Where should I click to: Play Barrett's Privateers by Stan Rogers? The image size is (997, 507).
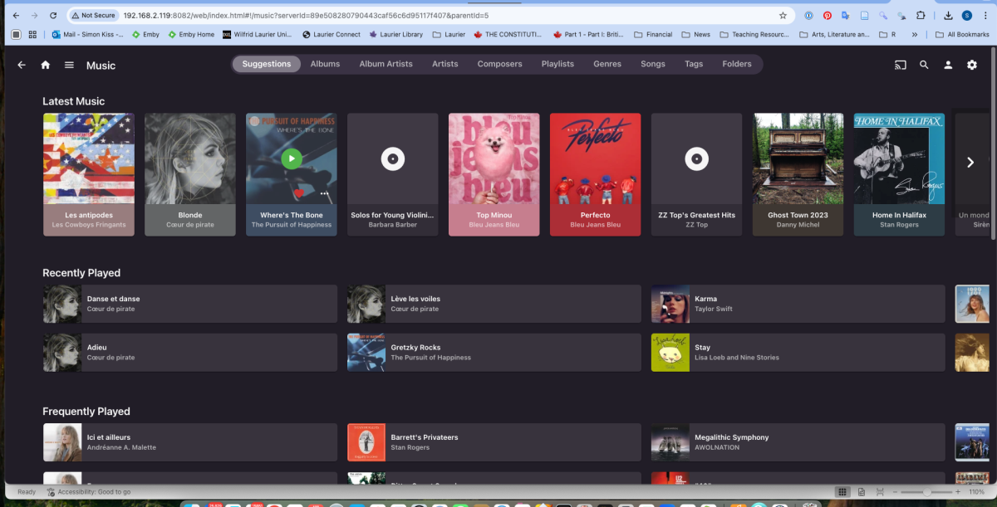(494, 442)
